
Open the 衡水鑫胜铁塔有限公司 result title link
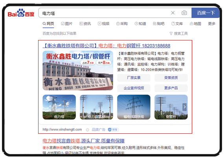106,46
